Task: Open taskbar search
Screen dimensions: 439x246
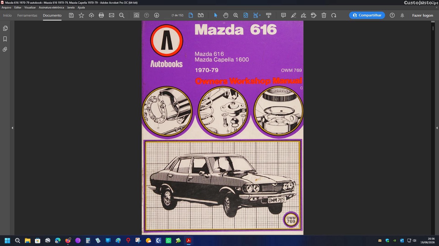Action: tap(18, 240)
